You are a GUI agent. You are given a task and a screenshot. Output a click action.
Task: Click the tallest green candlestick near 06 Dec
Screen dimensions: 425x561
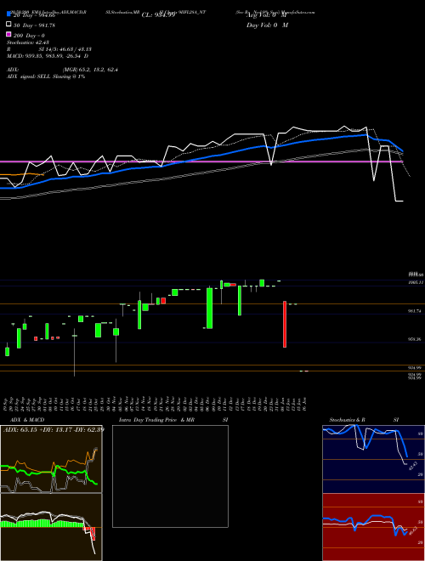210,308
